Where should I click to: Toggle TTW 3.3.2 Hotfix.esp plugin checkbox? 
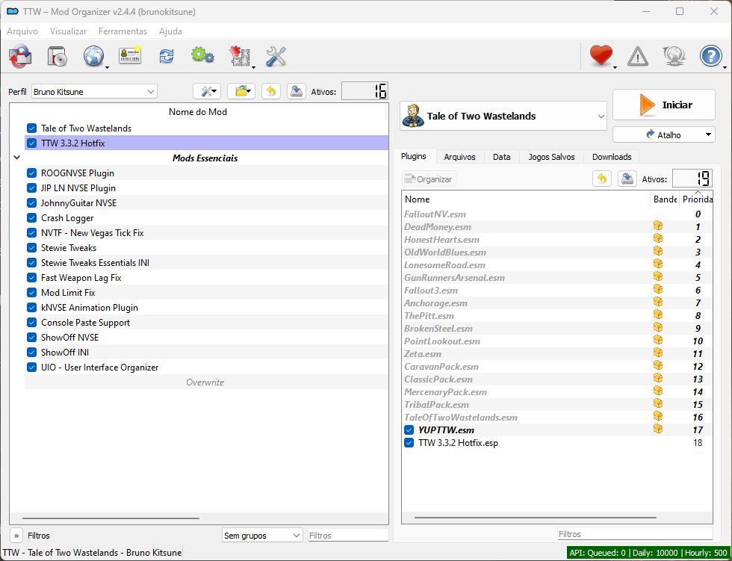coord(409,442)
